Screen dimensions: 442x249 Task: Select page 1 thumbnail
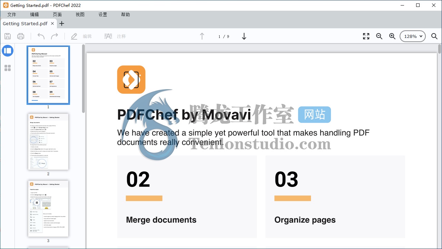point(48,75)
